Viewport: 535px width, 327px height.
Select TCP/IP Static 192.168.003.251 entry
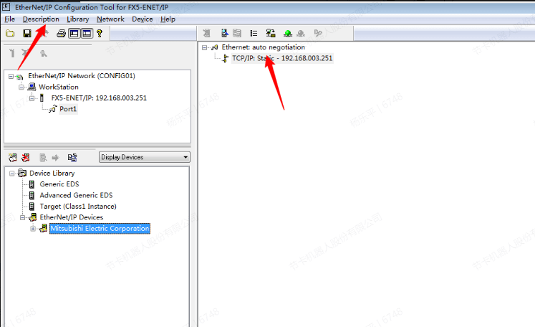click(281, 58)
